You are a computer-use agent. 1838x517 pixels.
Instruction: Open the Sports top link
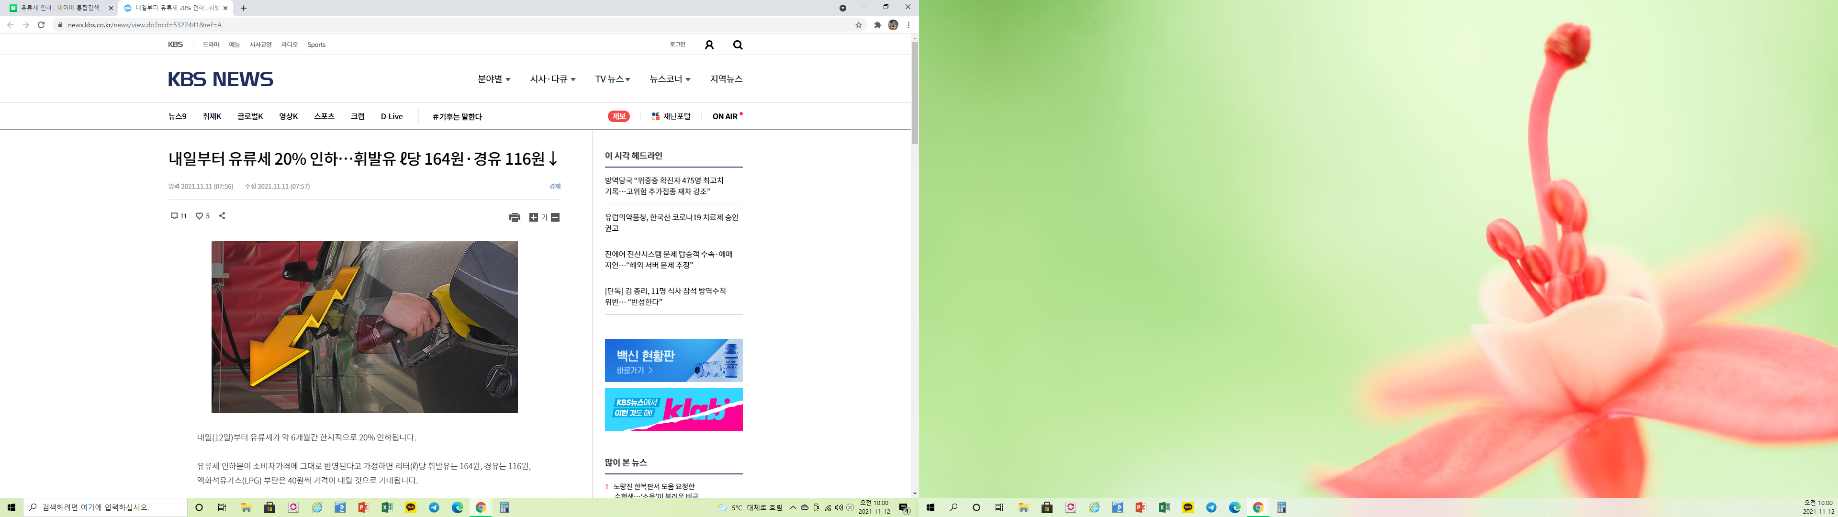pyautogui.click(x=316, y=44)
